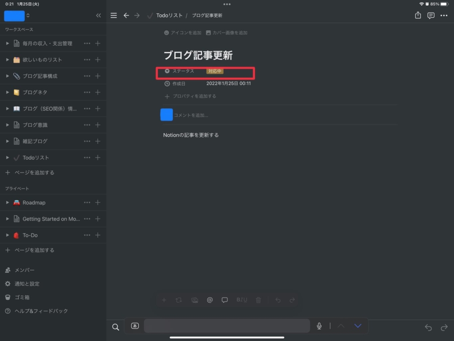Open options for ブログ記事構成 page

click(87, 76)
